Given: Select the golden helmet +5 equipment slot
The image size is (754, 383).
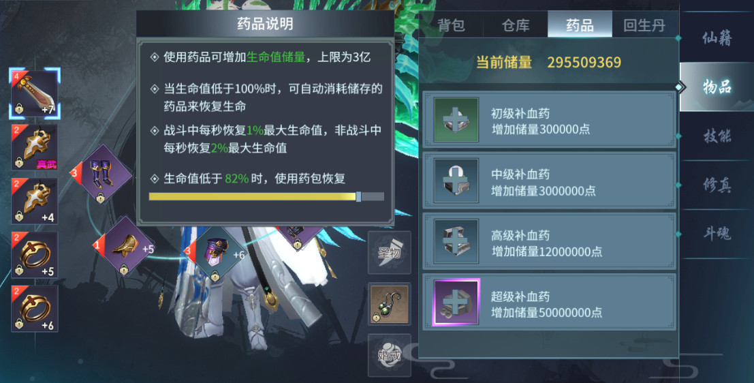Looking at the screenshot, I should tap(124, 247).
